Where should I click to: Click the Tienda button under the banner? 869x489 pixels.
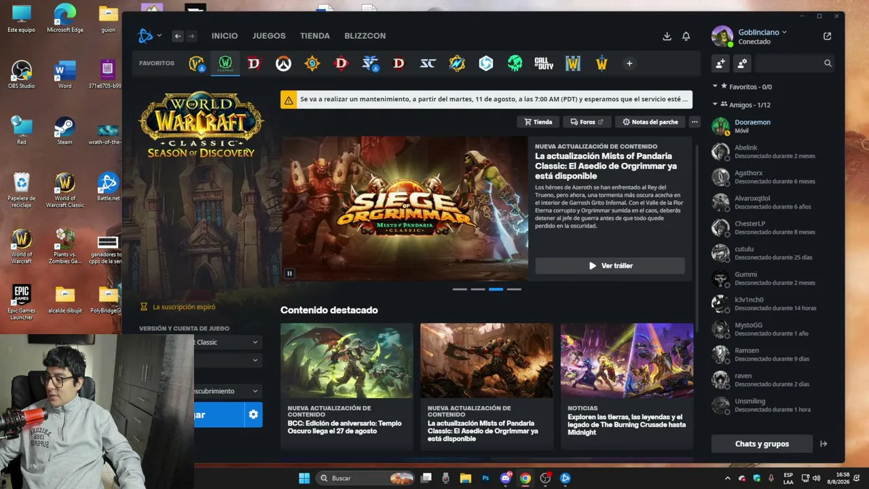point(538,122)
